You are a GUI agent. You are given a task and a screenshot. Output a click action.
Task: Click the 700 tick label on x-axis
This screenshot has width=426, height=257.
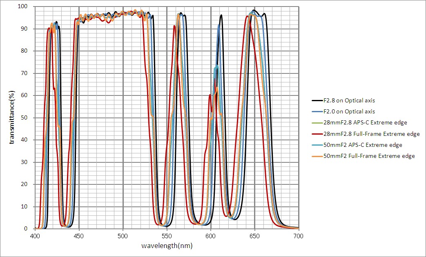[299, 236]
